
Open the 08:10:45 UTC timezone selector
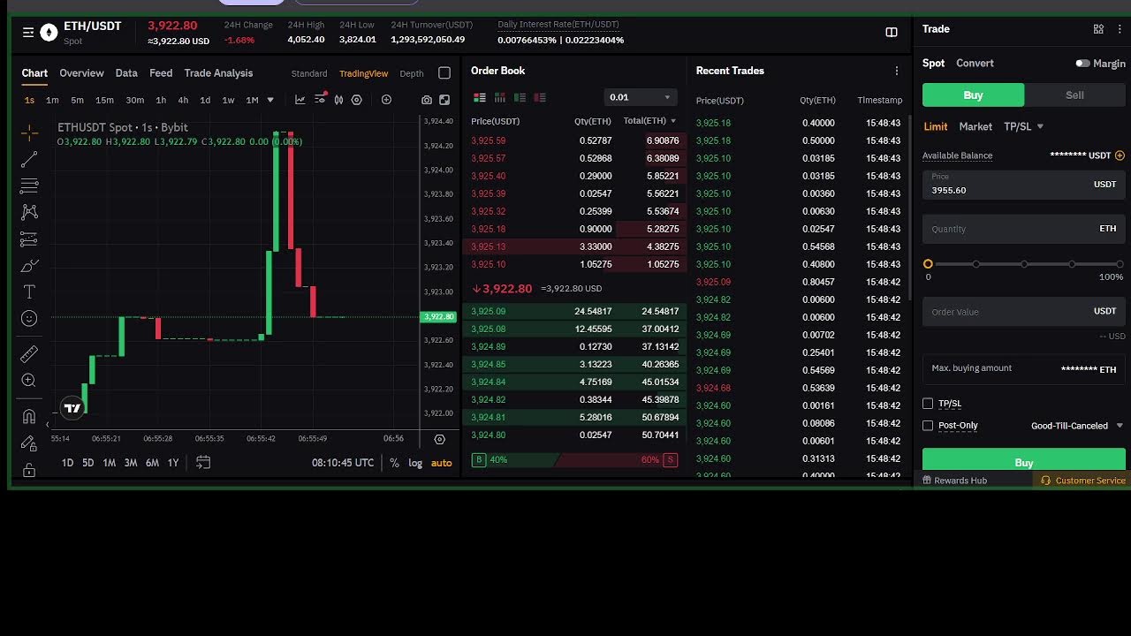coord(343,463)
